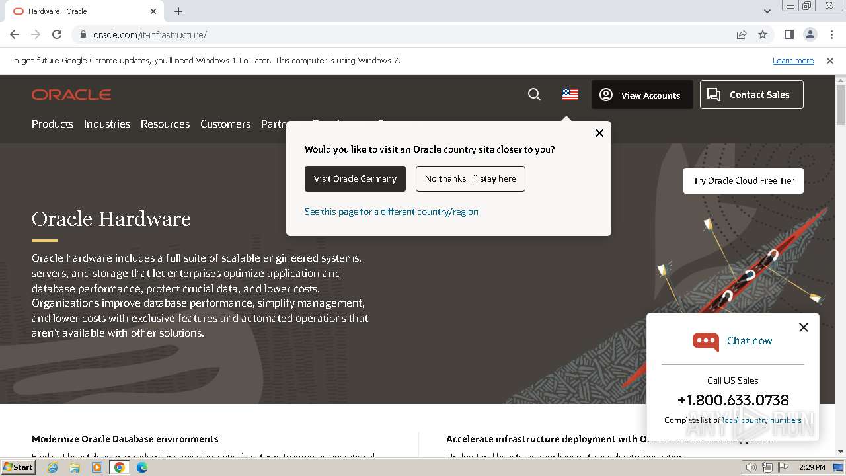Open Windows Media Player from taskbar

click(x=97, y=467)
